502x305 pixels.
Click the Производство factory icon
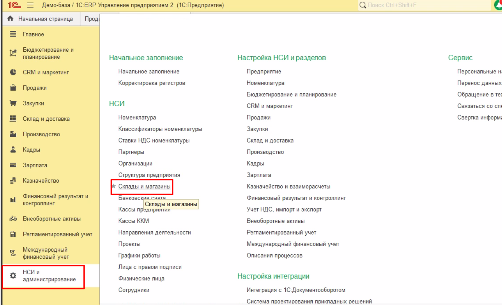13,134
